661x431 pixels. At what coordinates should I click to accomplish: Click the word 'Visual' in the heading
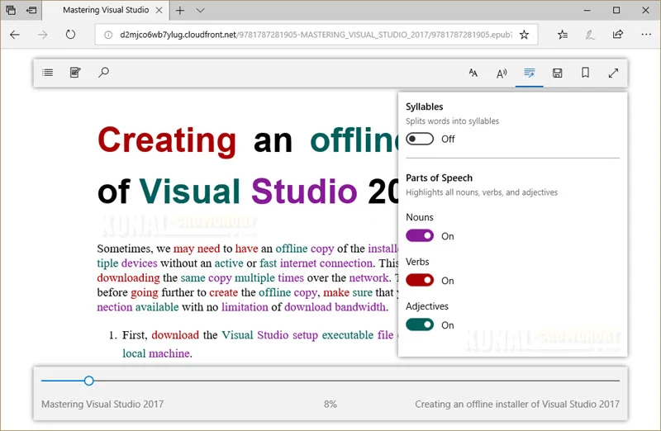pyautogui.click(x=190, y=192)
